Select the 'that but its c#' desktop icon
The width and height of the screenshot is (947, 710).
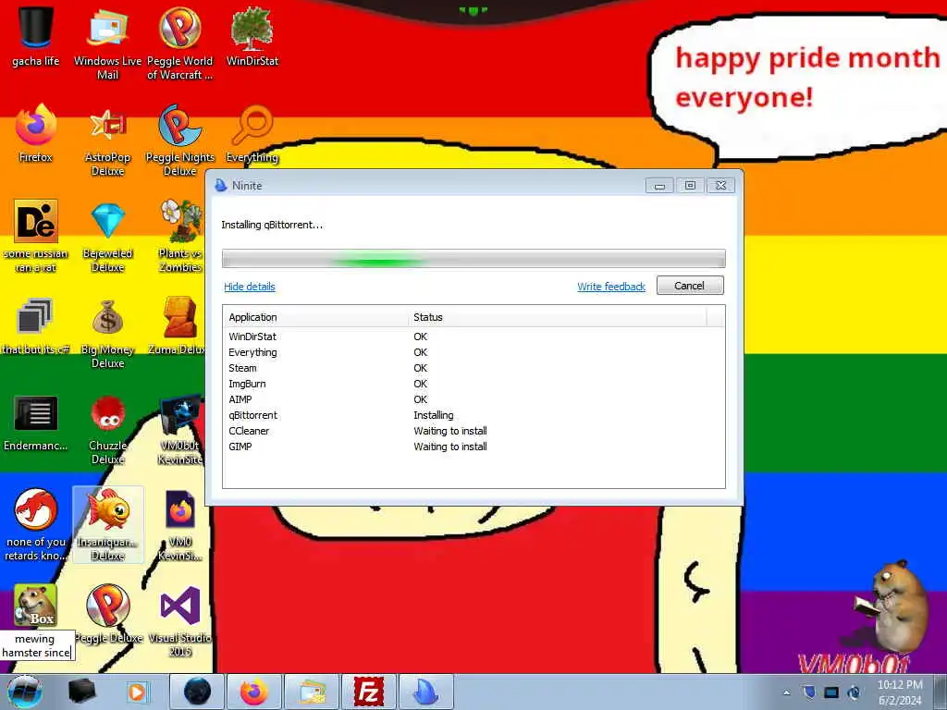(36, 326)
